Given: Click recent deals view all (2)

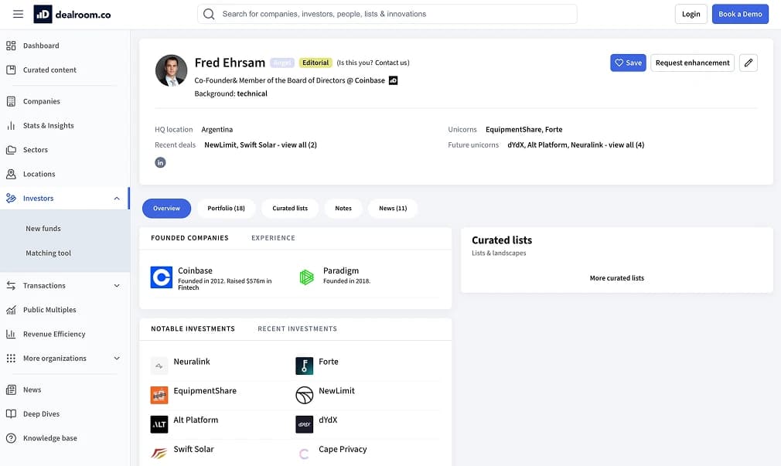Looking at the screenshot, I should (x=298, y=145).
